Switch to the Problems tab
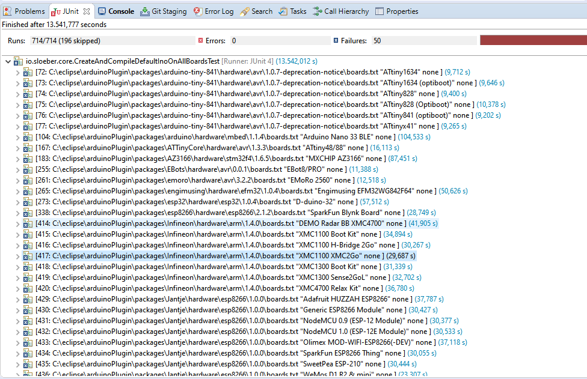The image size is (587, 379). (24, 11)
